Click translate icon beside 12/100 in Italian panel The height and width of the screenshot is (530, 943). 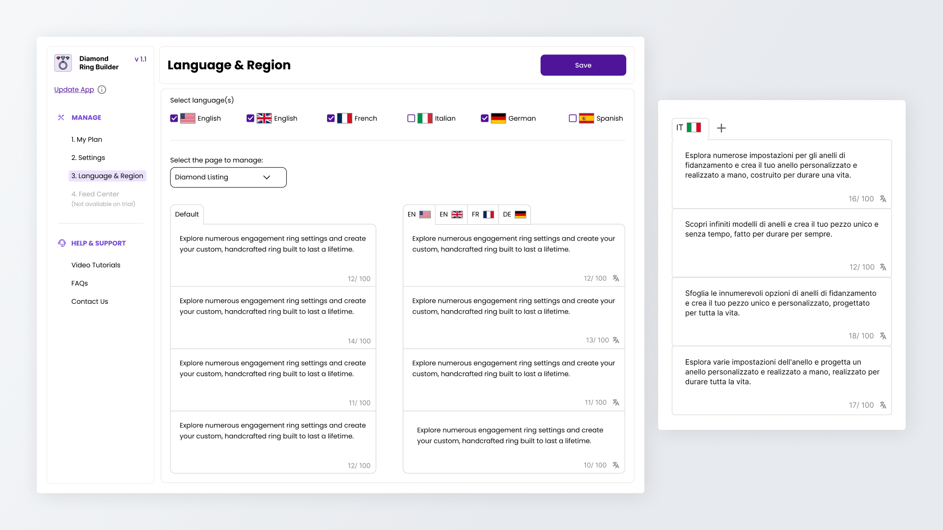[x=883, y=267]
